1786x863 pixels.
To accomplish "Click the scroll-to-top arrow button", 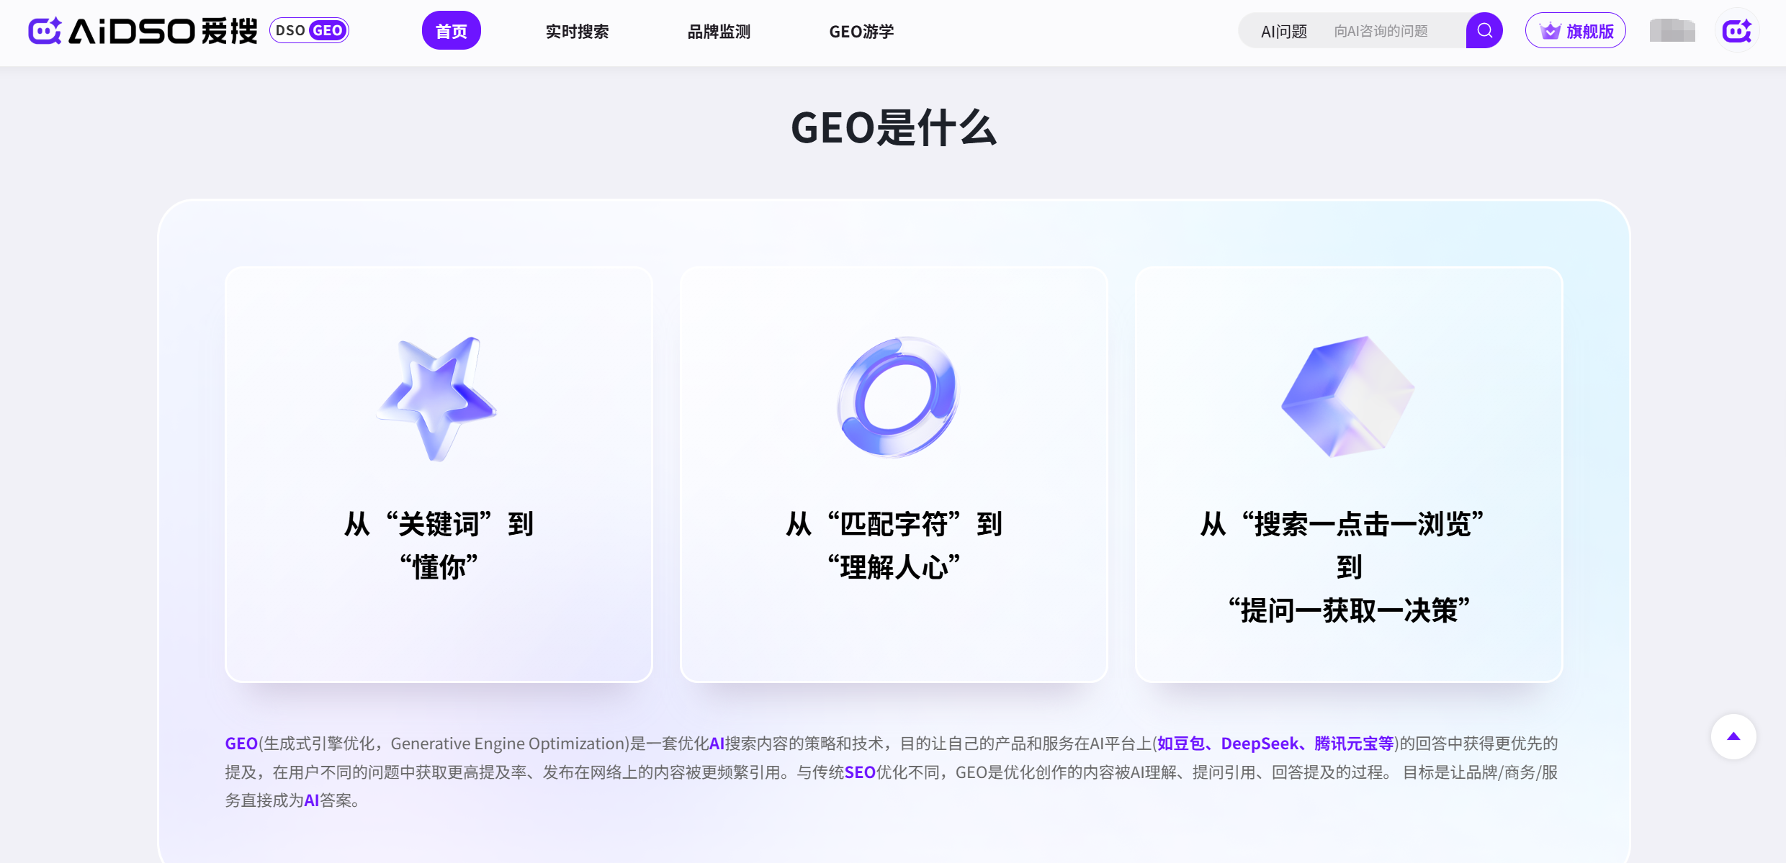I will tap(1733, 736).
